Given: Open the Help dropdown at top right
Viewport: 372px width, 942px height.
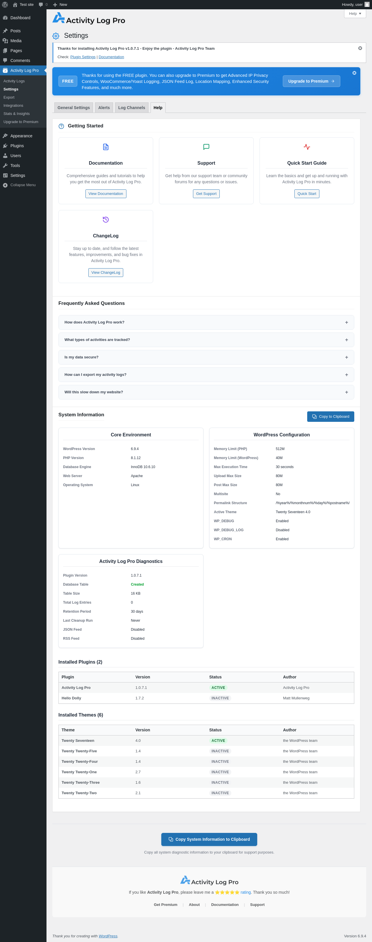Looking at the screenshot, I should pos(355,14).
